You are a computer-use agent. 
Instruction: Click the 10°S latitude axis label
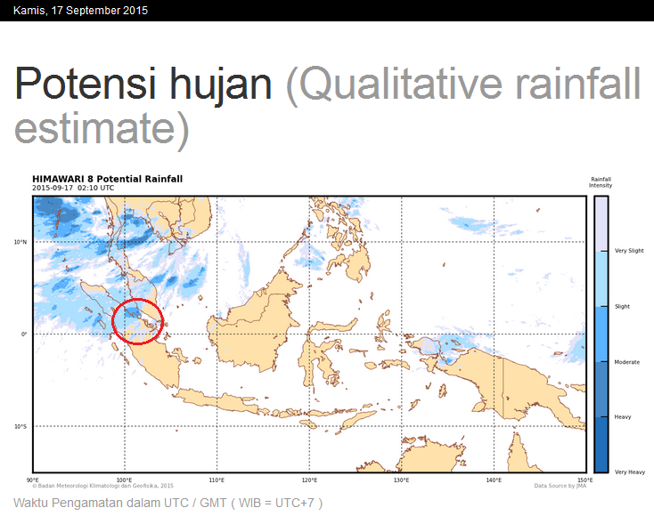pos(20,426)
